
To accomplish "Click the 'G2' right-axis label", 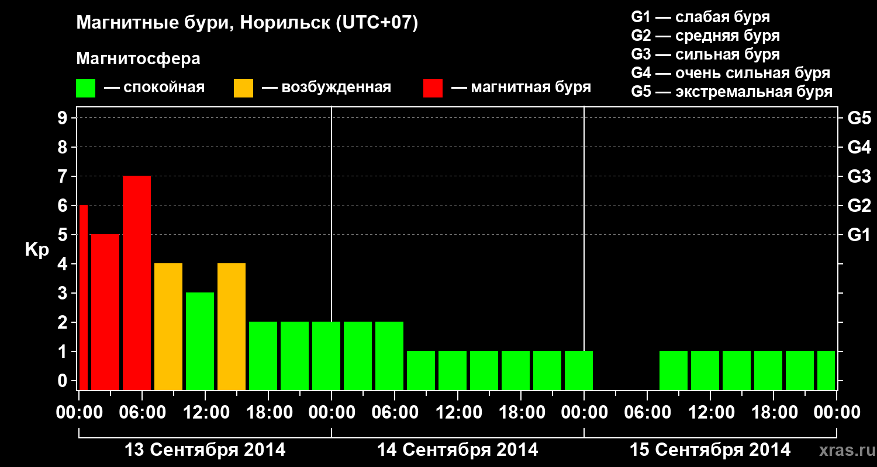I will pos(859,205).
